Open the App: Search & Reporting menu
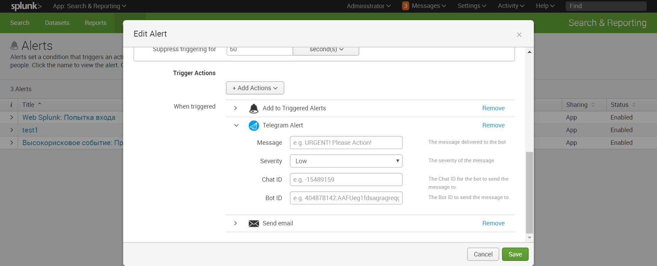Viewport: 657px width, 266px height. [90, 6]
